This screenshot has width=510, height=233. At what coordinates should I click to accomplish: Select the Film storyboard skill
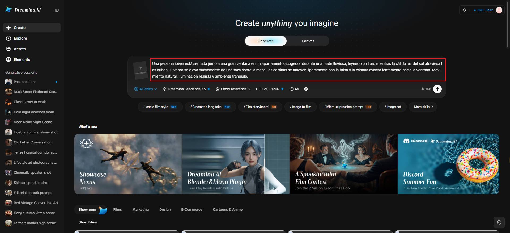coord(260,107)
